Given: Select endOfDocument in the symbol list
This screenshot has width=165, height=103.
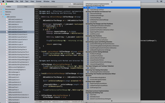Looking at the screenshot, I should tap(95, 34).
